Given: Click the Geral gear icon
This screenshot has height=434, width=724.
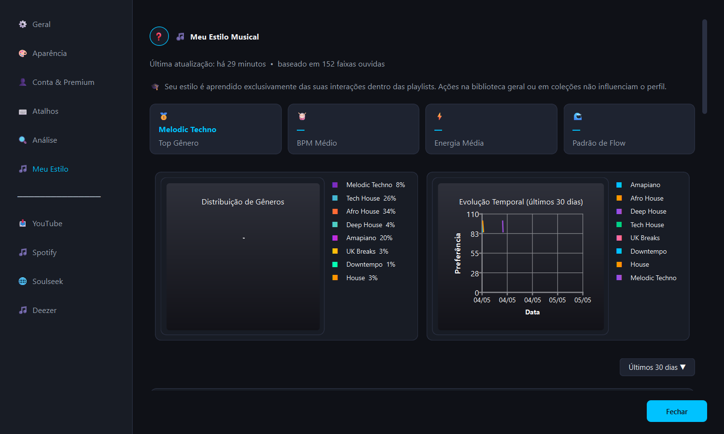Looking at the screenshot, I should [x=23, y=24].
